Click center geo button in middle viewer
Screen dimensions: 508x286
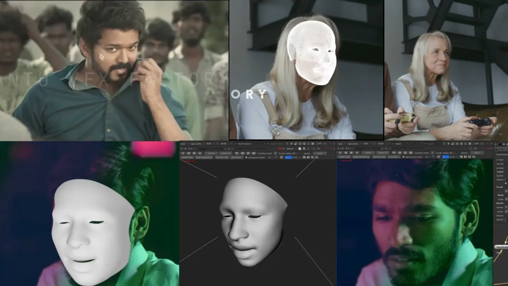click(187, 157)
